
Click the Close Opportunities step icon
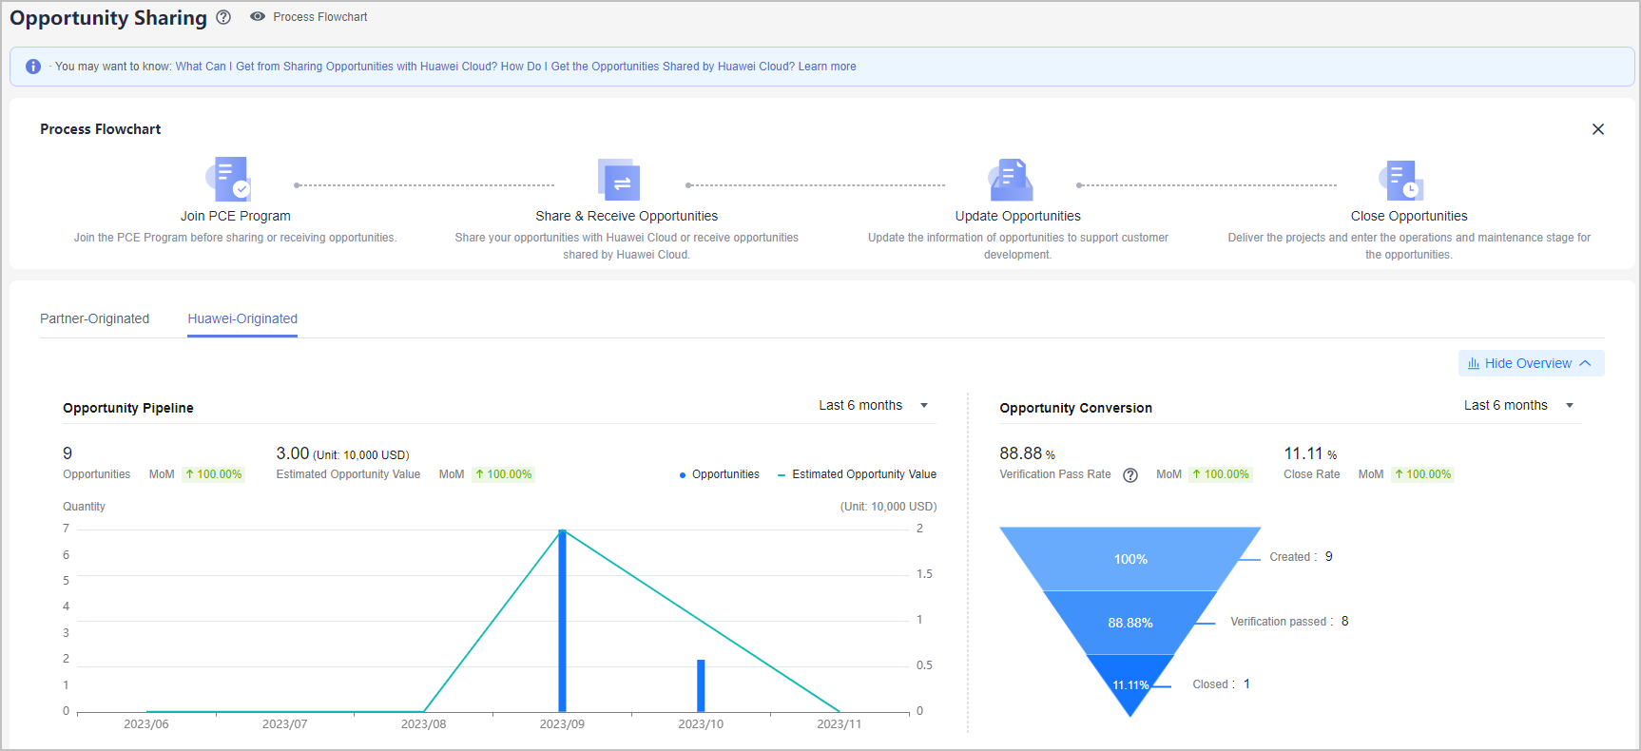coord(1401,180)
